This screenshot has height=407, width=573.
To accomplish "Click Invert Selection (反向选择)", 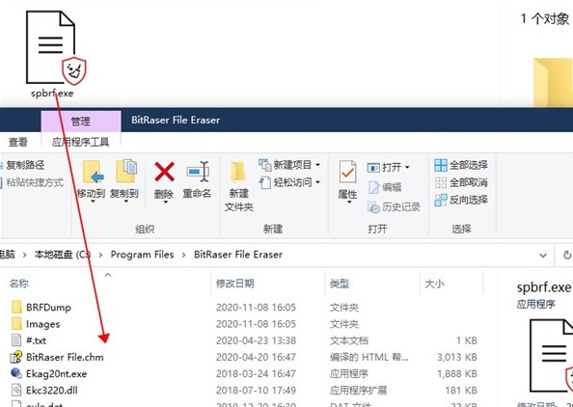I will [x=461, y=200].
